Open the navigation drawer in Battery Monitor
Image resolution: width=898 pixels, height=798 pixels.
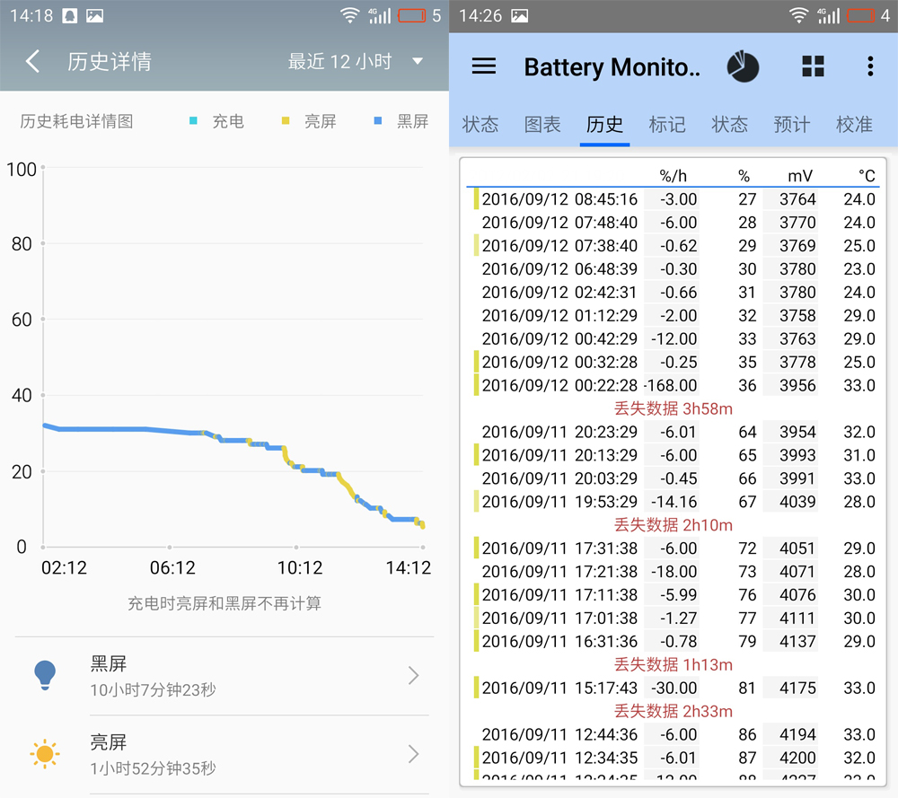click(483, 66)
